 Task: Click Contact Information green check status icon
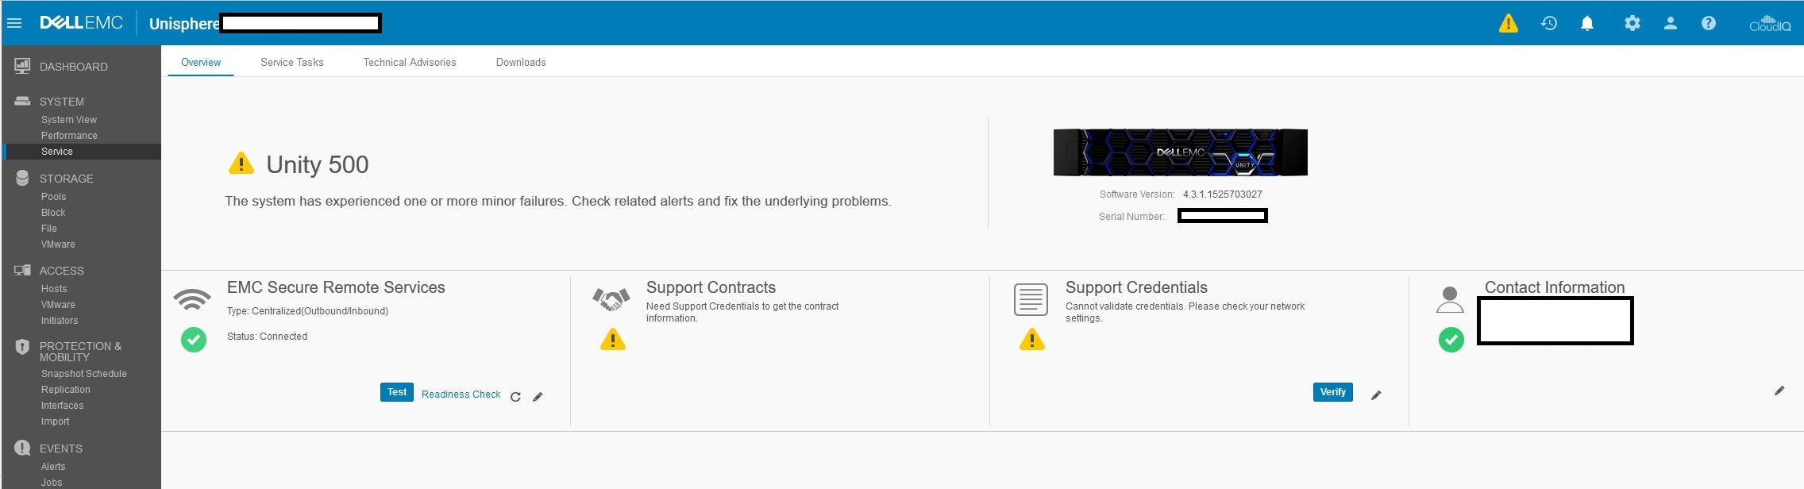(1451, 340)
